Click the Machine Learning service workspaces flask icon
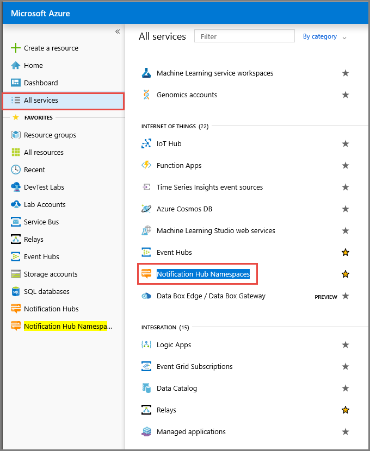Screen dimensions: 370x451 (146, 73)
